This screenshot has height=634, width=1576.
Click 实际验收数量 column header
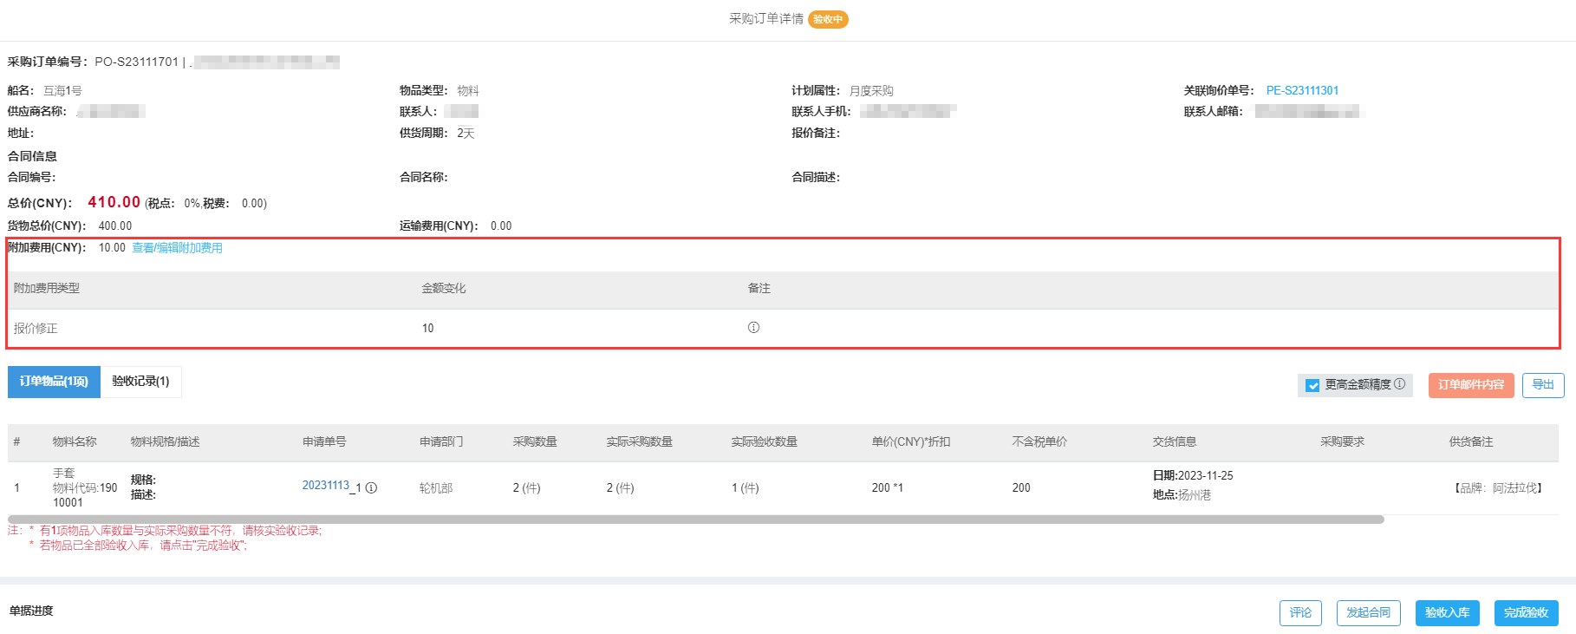tap(765, 441)
